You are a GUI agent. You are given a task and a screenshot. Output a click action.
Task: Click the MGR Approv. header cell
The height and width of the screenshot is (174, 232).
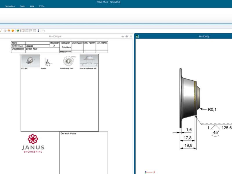tap(78, 43)
